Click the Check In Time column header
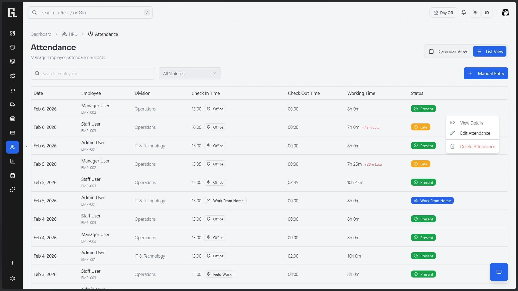The height and width of the screenshot is (291, 518). 206,93
